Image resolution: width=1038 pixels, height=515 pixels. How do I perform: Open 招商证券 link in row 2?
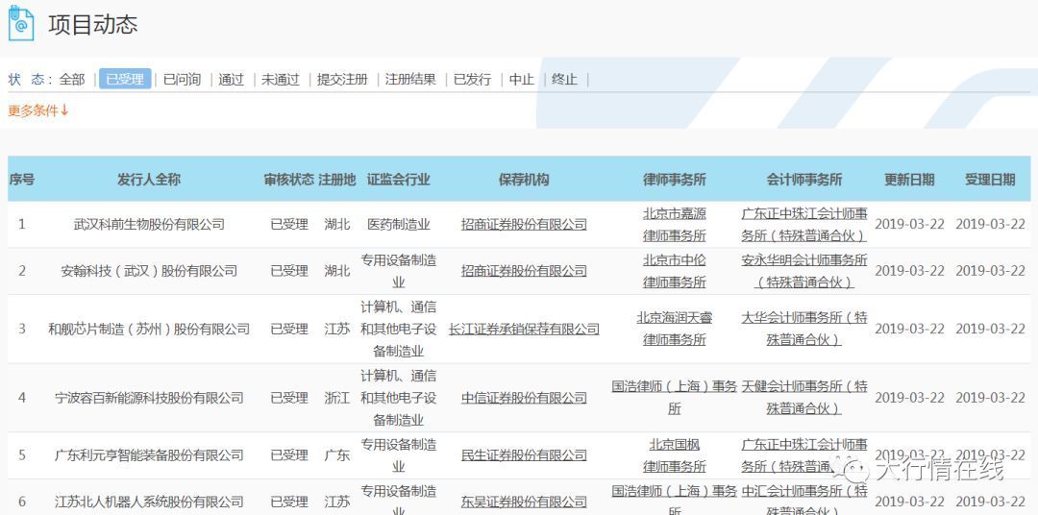point(524,271)
